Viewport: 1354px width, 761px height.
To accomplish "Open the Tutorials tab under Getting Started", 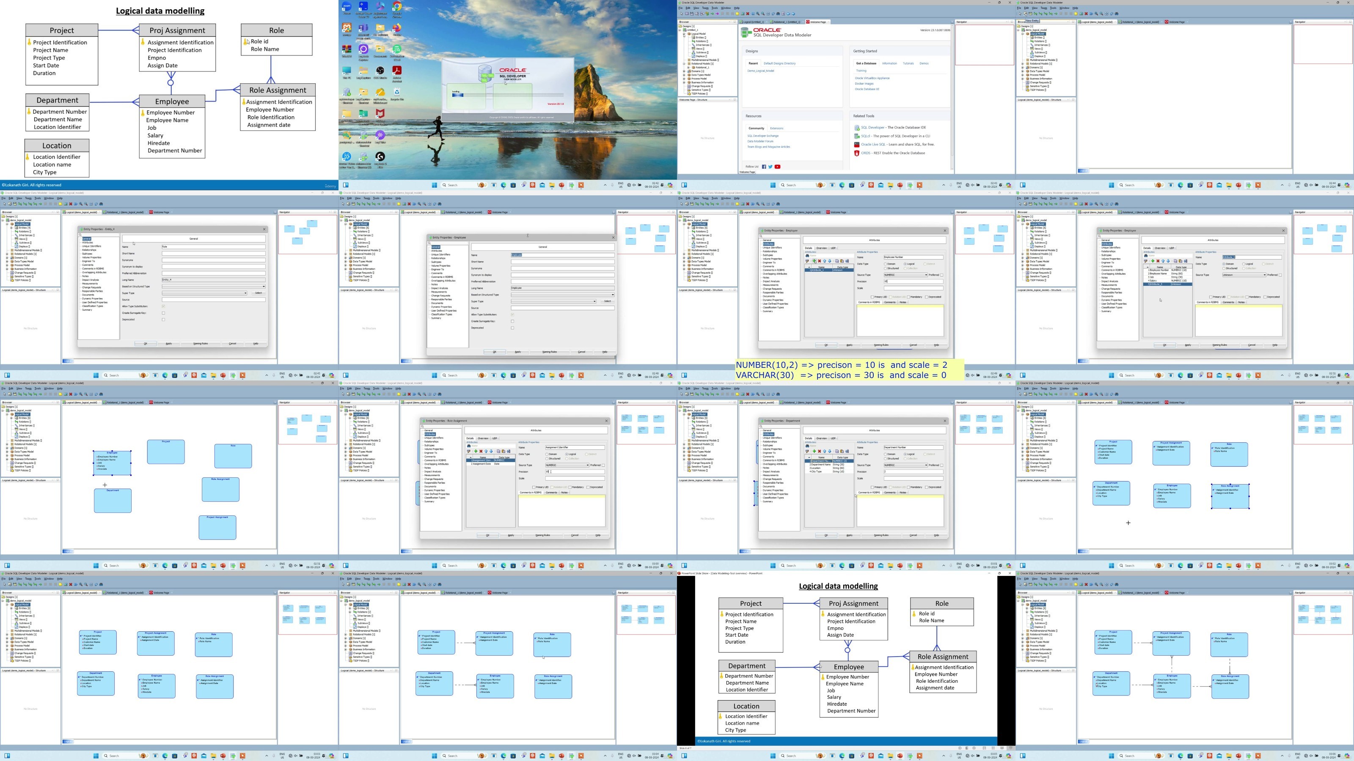I will (x=908, y=63).
